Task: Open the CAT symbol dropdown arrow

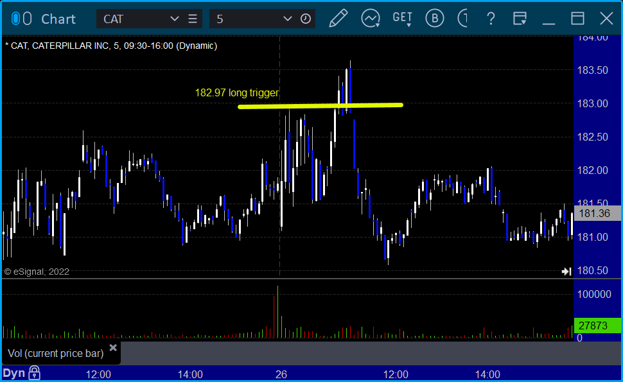Action: pyautogui.click(x=174, y=19)
